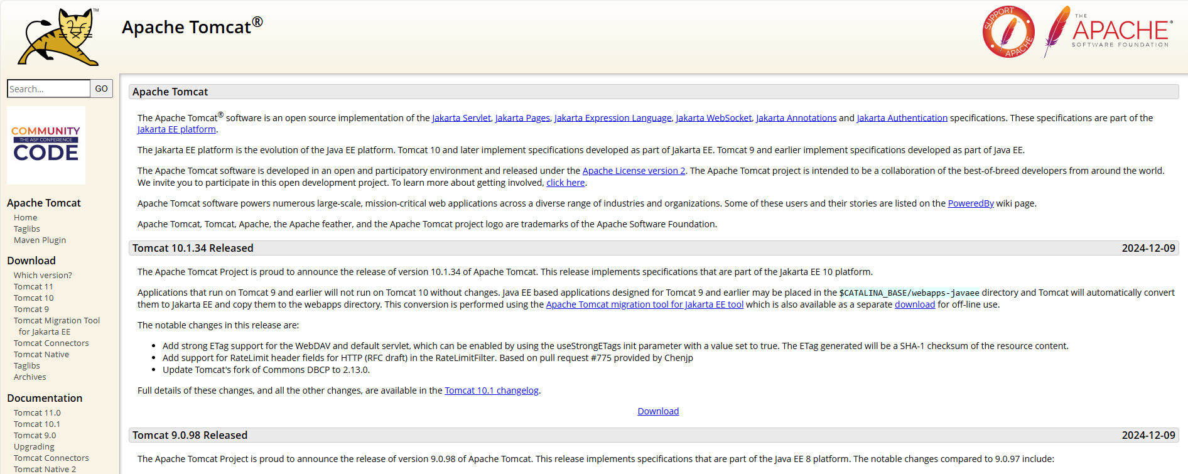1188x474 pixels.
Task: Click the GO search button
Action: [x=102, y=89]
